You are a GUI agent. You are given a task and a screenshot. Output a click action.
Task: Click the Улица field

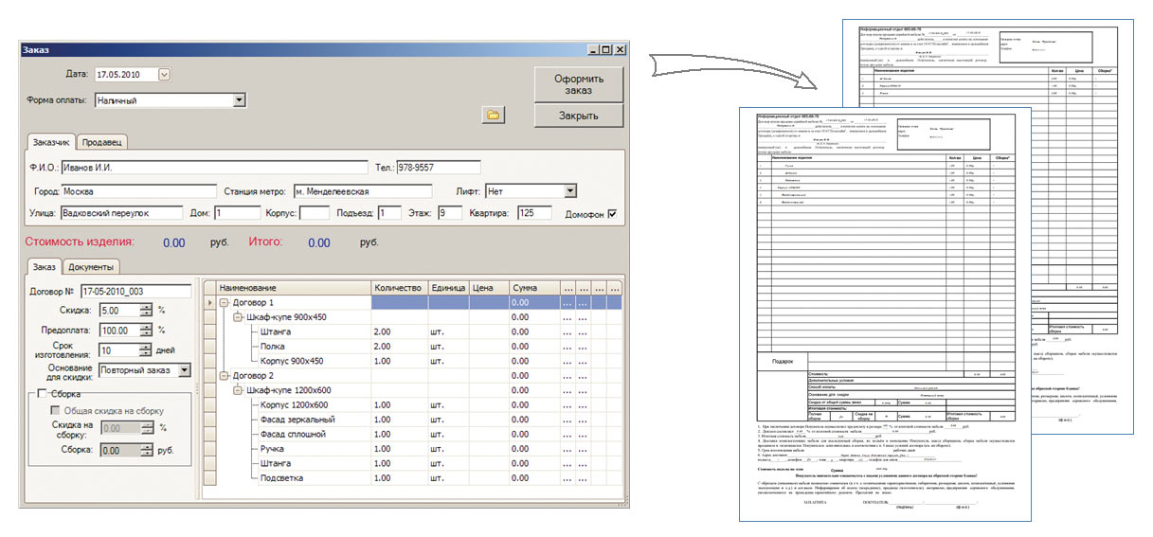[120, 213]
